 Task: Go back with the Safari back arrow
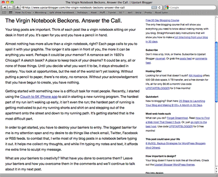pos(5,7)
